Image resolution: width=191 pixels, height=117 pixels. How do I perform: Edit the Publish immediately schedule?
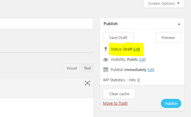pyautogui.click(x=151, y=70)
